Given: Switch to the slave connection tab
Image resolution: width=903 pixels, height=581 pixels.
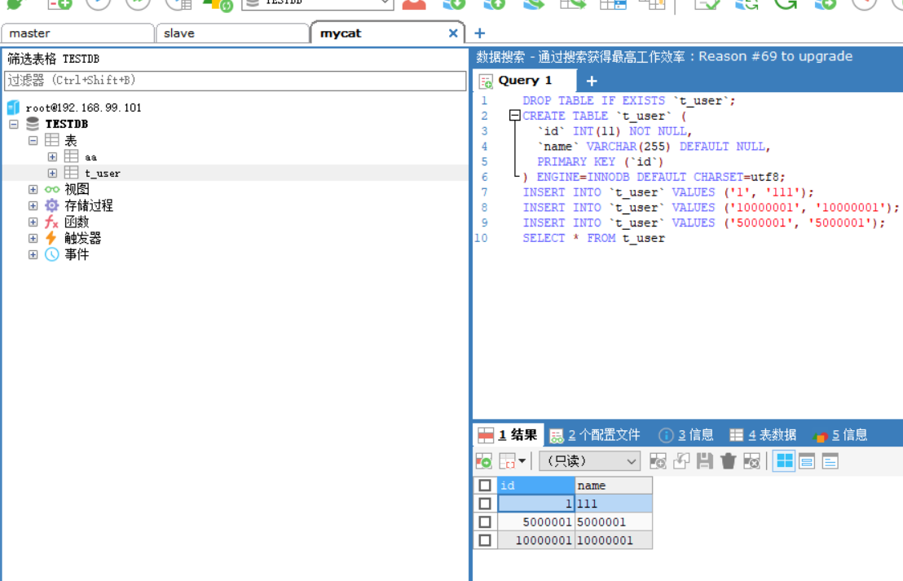Looking at the screenshot, I should tap(232, 33).
